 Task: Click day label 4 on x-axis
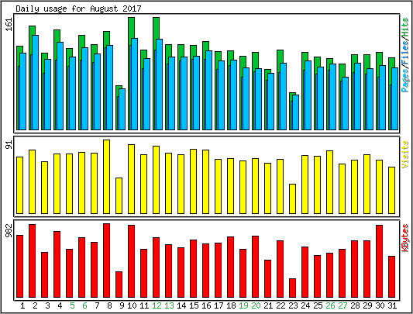[60, 305]
